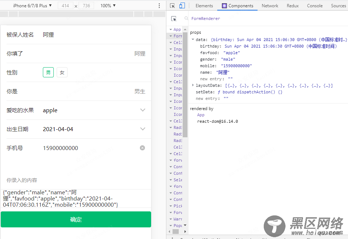Toggle the device toolbar icon
The height and width of the screenshot is (239, 348).
[182, 6]
